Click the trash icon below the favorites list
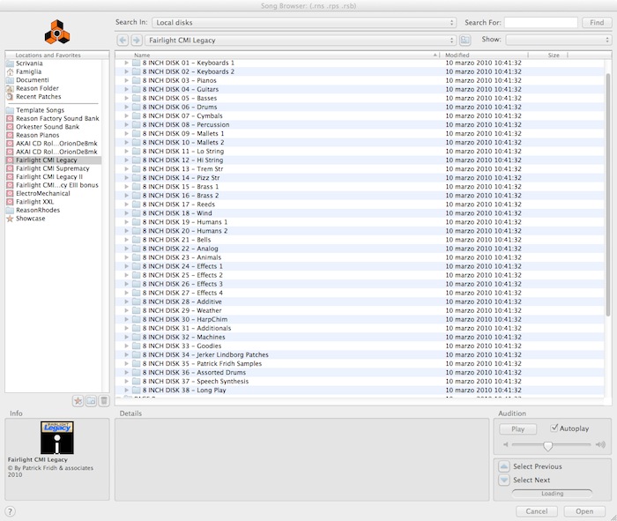 pyautogui.click(x=104, y=401)
